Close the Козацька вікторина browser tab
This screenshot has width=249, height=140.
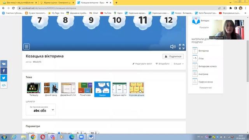(x=110, y=3)
